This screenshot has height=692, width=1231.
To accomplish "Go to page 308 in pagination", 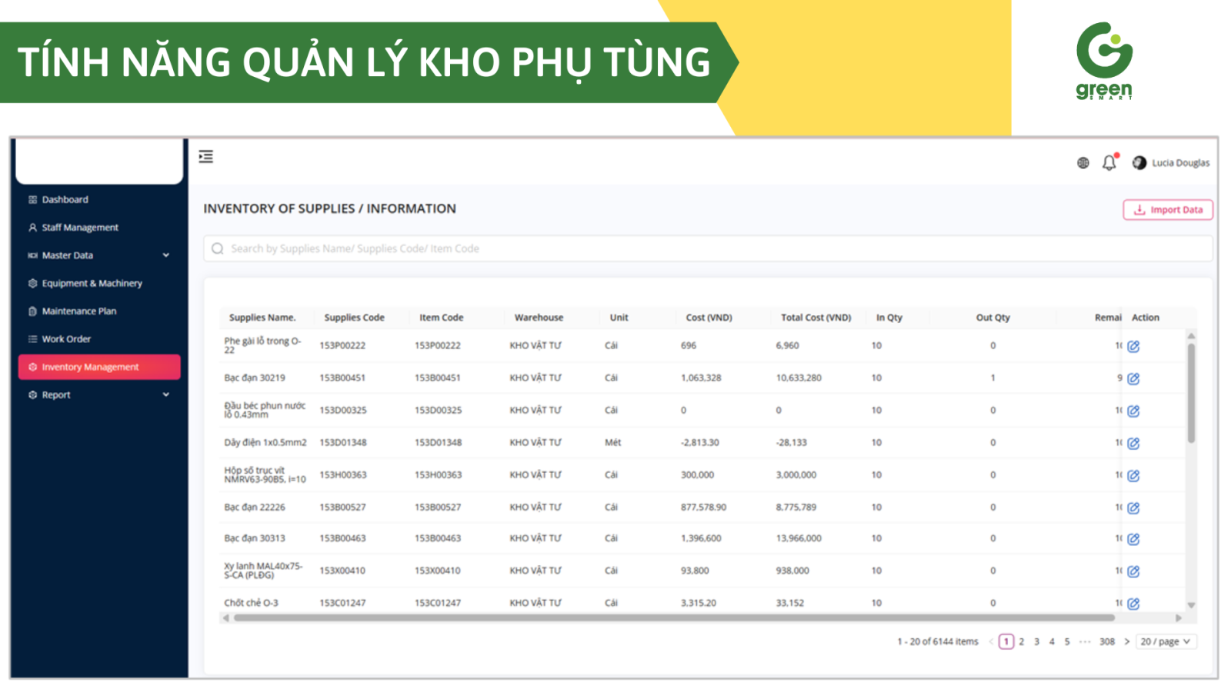I will click(1106, 641).
